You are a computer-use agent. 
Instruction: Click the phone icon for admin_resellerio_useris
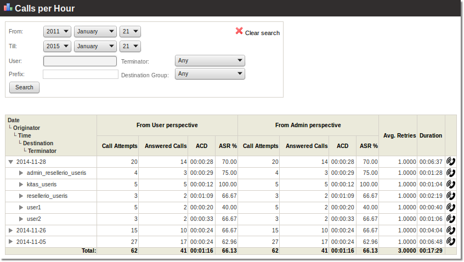point(451,173)
